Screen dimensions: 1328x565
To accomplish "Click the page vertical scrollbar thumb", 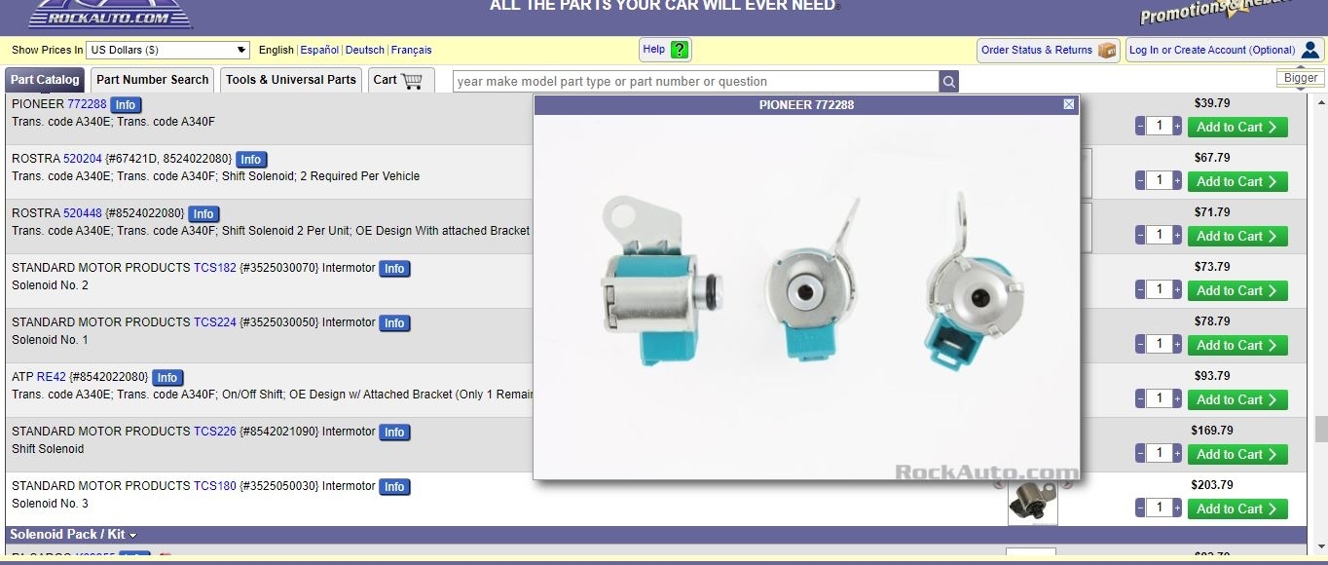I will click(1321, 429).
